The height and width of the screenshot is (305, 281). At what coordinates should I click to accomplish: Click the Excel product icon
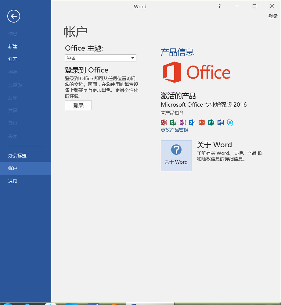point(173,122)
